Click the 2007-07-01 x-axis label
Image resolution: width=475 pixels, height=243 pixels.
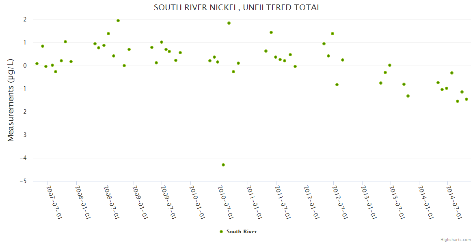click(x=54, y=202)
